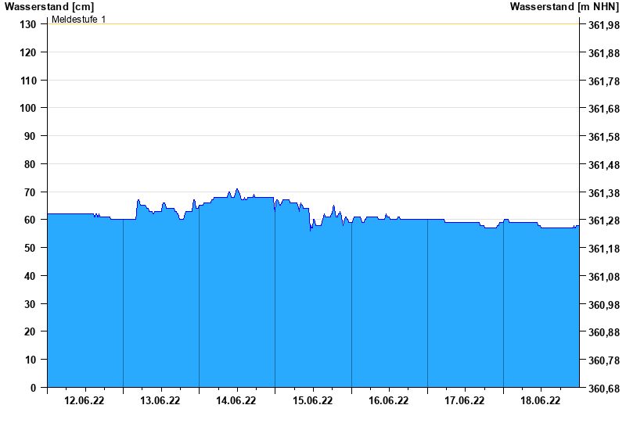
Task: Select the 13.06.22 date on the x-axis
Action: pyautogui.click(x=160, y=401)
